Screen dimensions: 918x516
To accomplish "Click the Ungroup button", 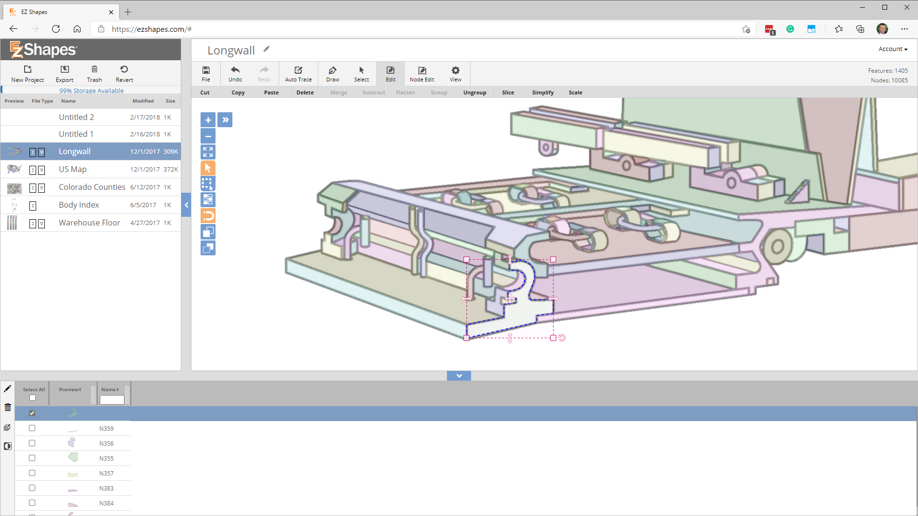I will (x=474, y=93).
